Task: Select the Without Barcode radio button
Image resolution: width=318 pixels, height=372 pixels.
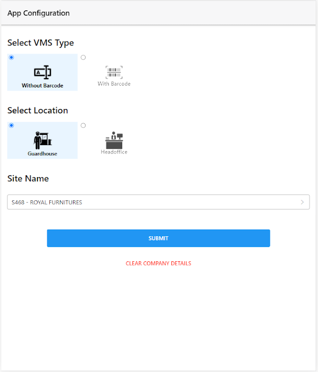Action: tap(12, 58)
